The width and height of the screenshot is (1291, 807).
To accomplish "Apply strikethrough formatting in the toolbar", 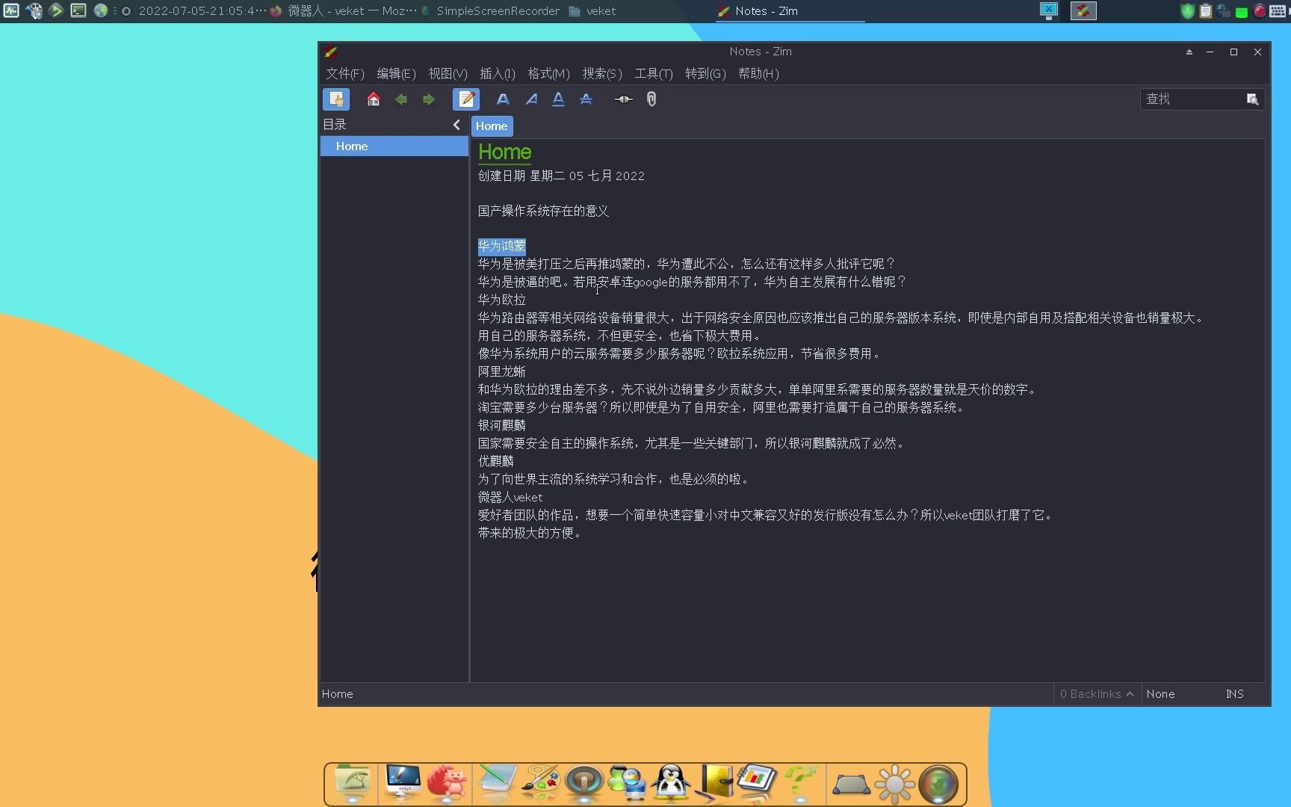I will click(586, 99).
